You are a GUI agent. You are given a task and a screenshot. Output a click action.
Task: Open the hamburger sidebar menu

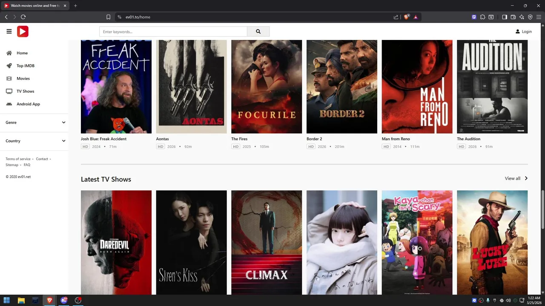[9, 31]
